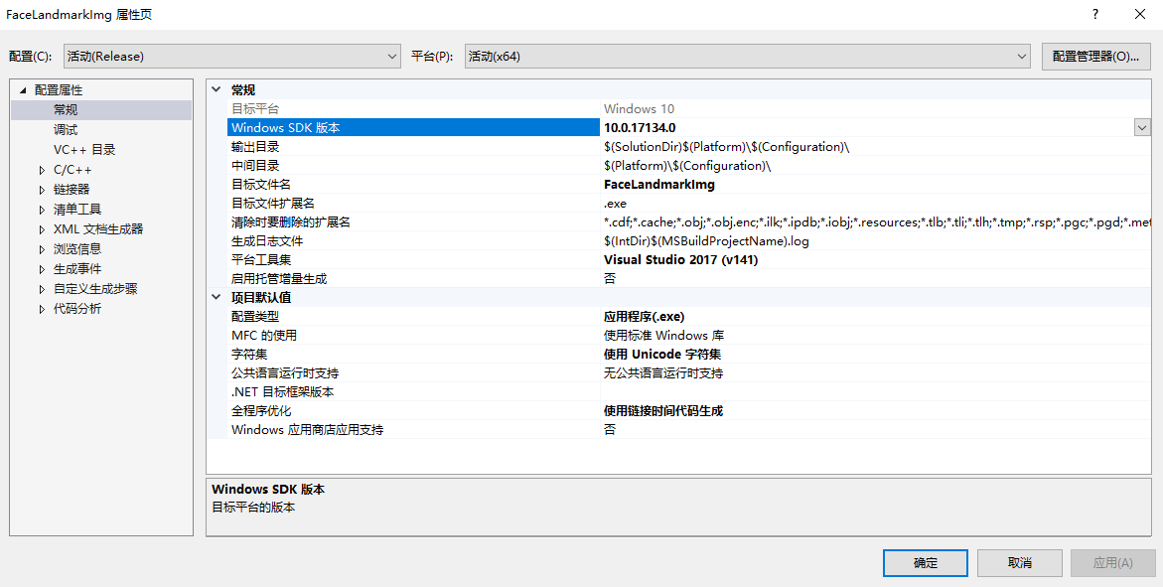Select the 平台工具集 property row
1163x587 pixels.
tap(260, 259)
